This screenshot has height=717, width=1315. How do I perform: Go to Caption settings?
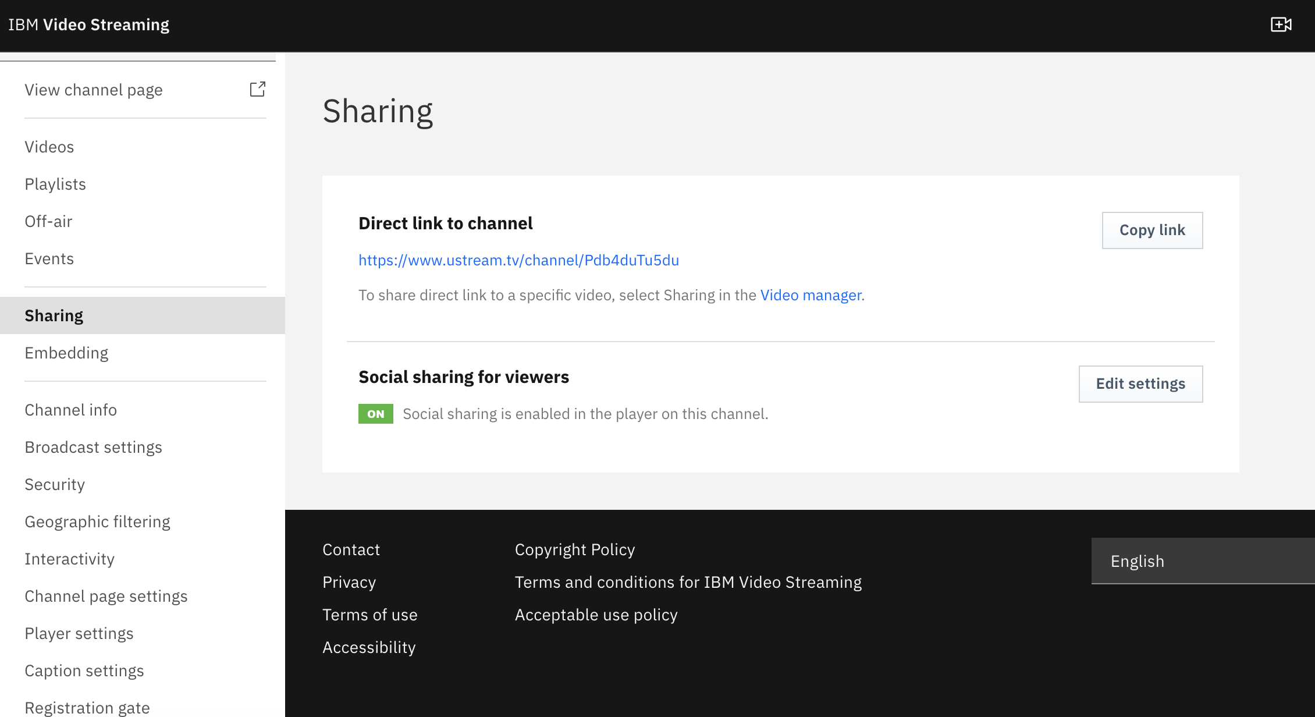click(x=84, y=670)
